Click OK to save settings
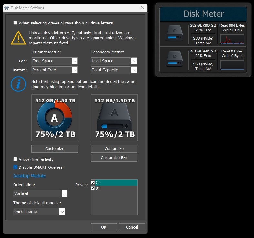Viewport: 254px width, 238px height. [104, 227]
